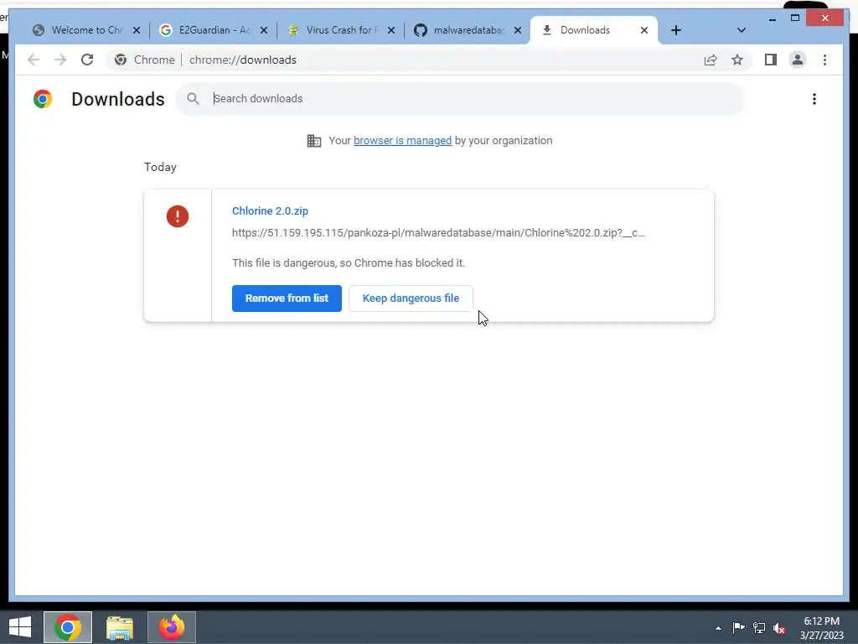Open Chrome's three-dot main menu

click(x=824, y=60)
